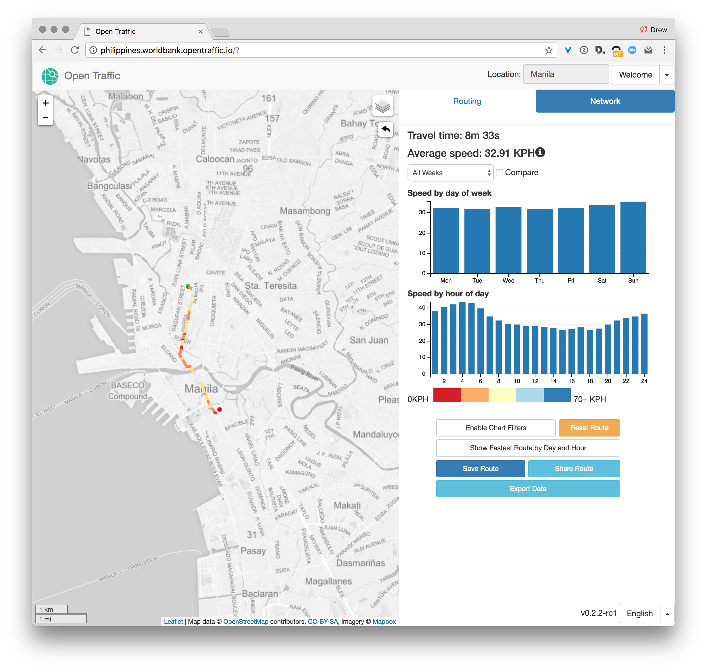Expand the Welcome account dropdown

[666, 74]
